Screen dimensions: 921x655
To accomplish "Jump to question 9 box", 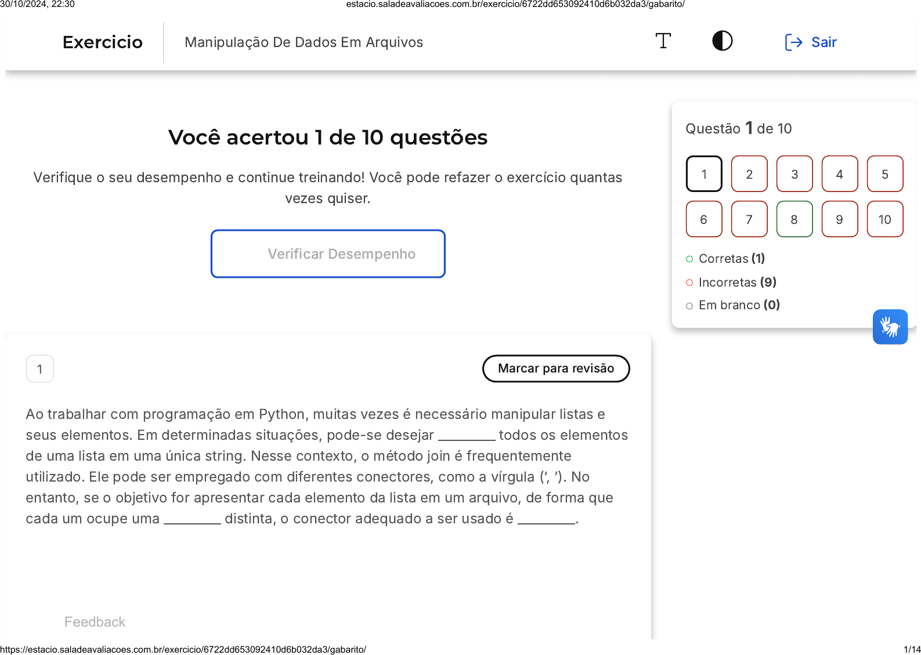I will 839,219.
